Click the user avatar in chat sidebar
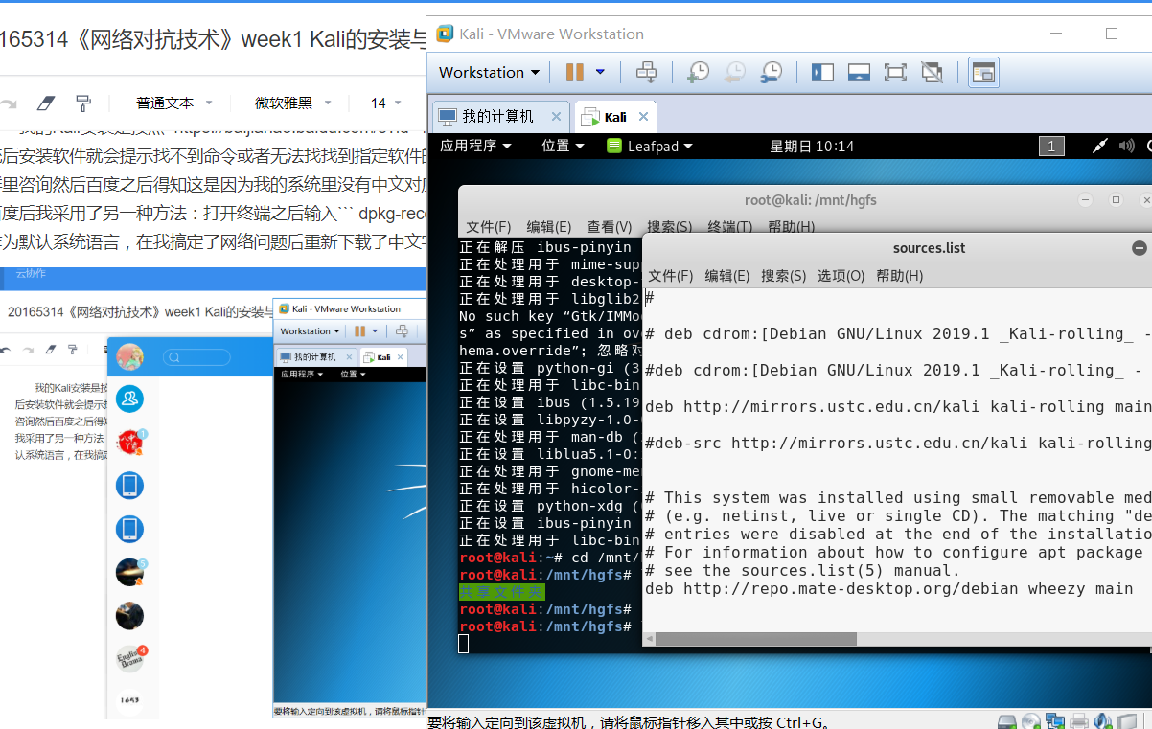Viewport: 1152px width, 729px height. (130, 357)
